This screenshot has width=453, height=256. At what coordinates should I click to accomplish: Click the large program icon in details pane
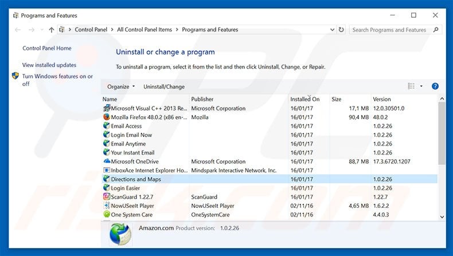(x=120, y=235)
